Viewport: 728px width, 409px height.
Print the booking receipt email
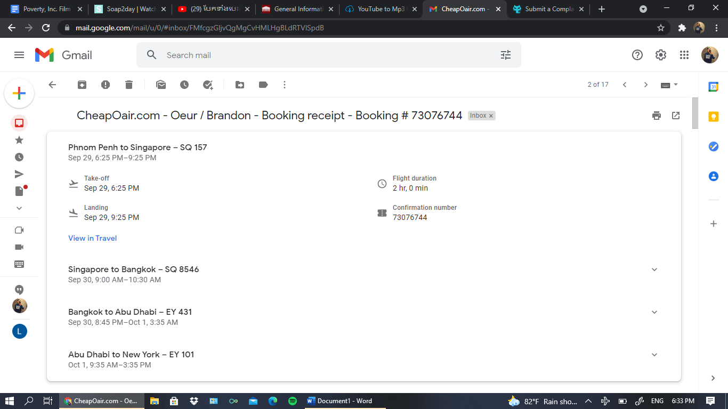click(657, 115)
